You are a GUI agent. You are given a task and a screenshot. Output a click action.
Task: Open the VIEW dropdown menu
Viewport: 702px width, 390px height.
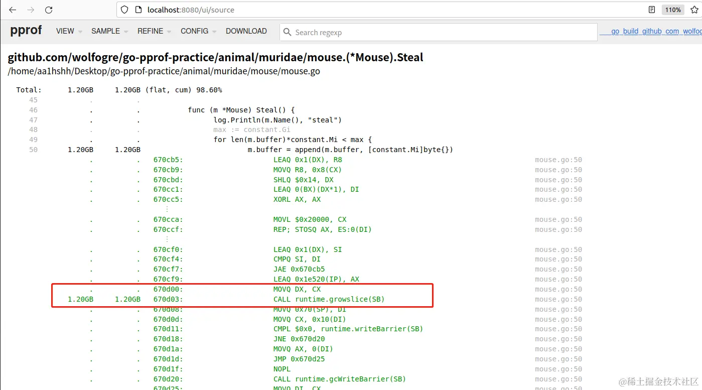pyautogui.click(x=69, y=31)
